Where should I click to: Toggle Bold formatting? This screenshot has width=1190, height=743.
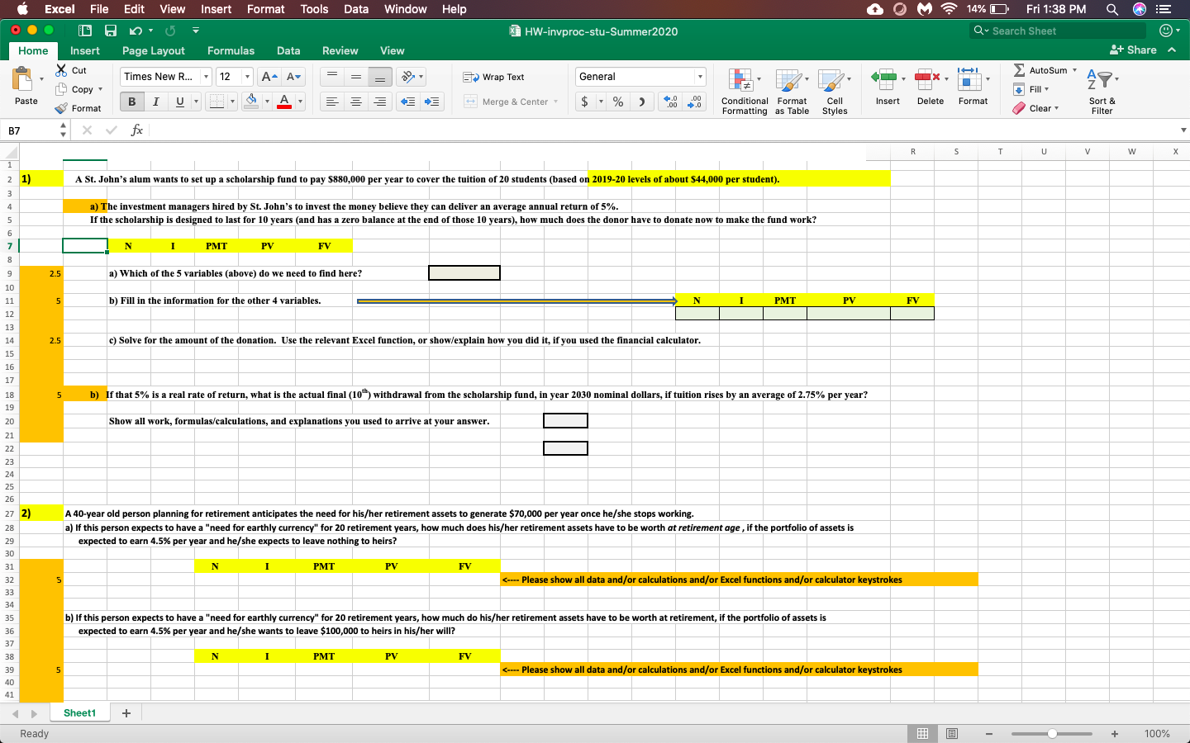coord(131,102)
